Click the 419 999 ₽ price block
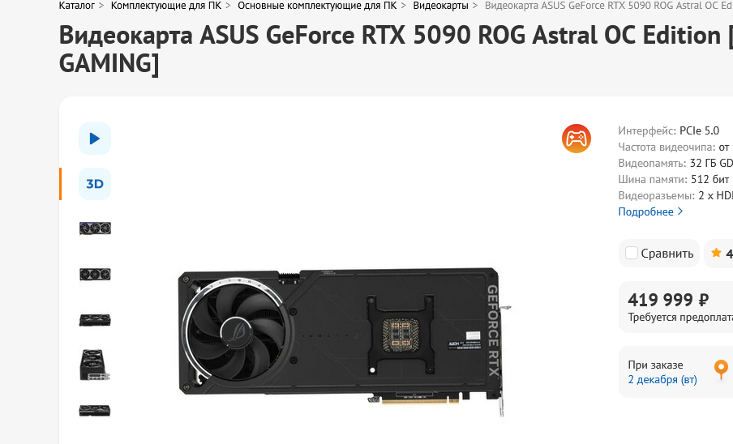This screenshot has width=733, height=444. 675,307
